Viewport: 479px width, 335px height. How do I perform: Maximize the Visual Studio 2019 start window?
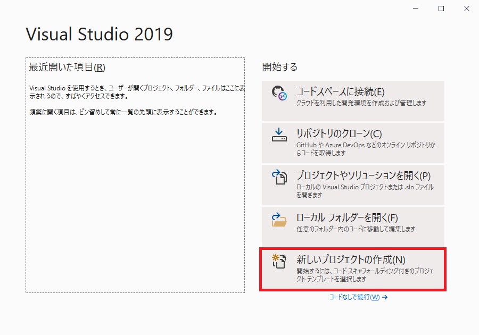pyautogui.click(x=441, y=9)
